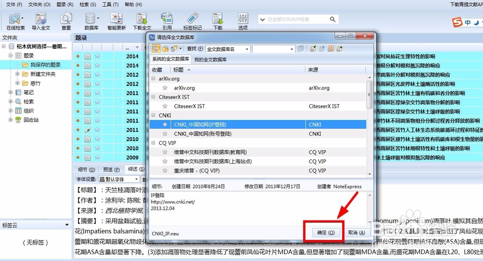Click the gear icon with green check in dialog toolbar
483x261 pixels.
(313, 49)
